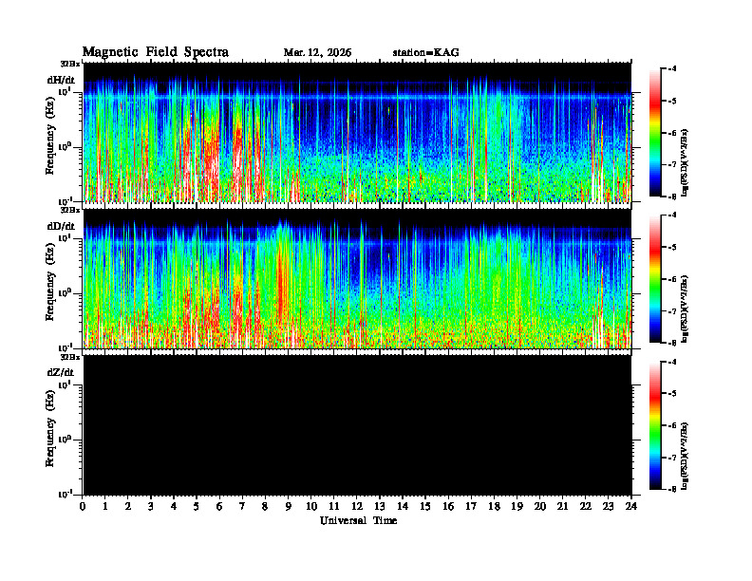
Task: Select the date text "Mar. 12, 2026"
Action: [317, 53]
